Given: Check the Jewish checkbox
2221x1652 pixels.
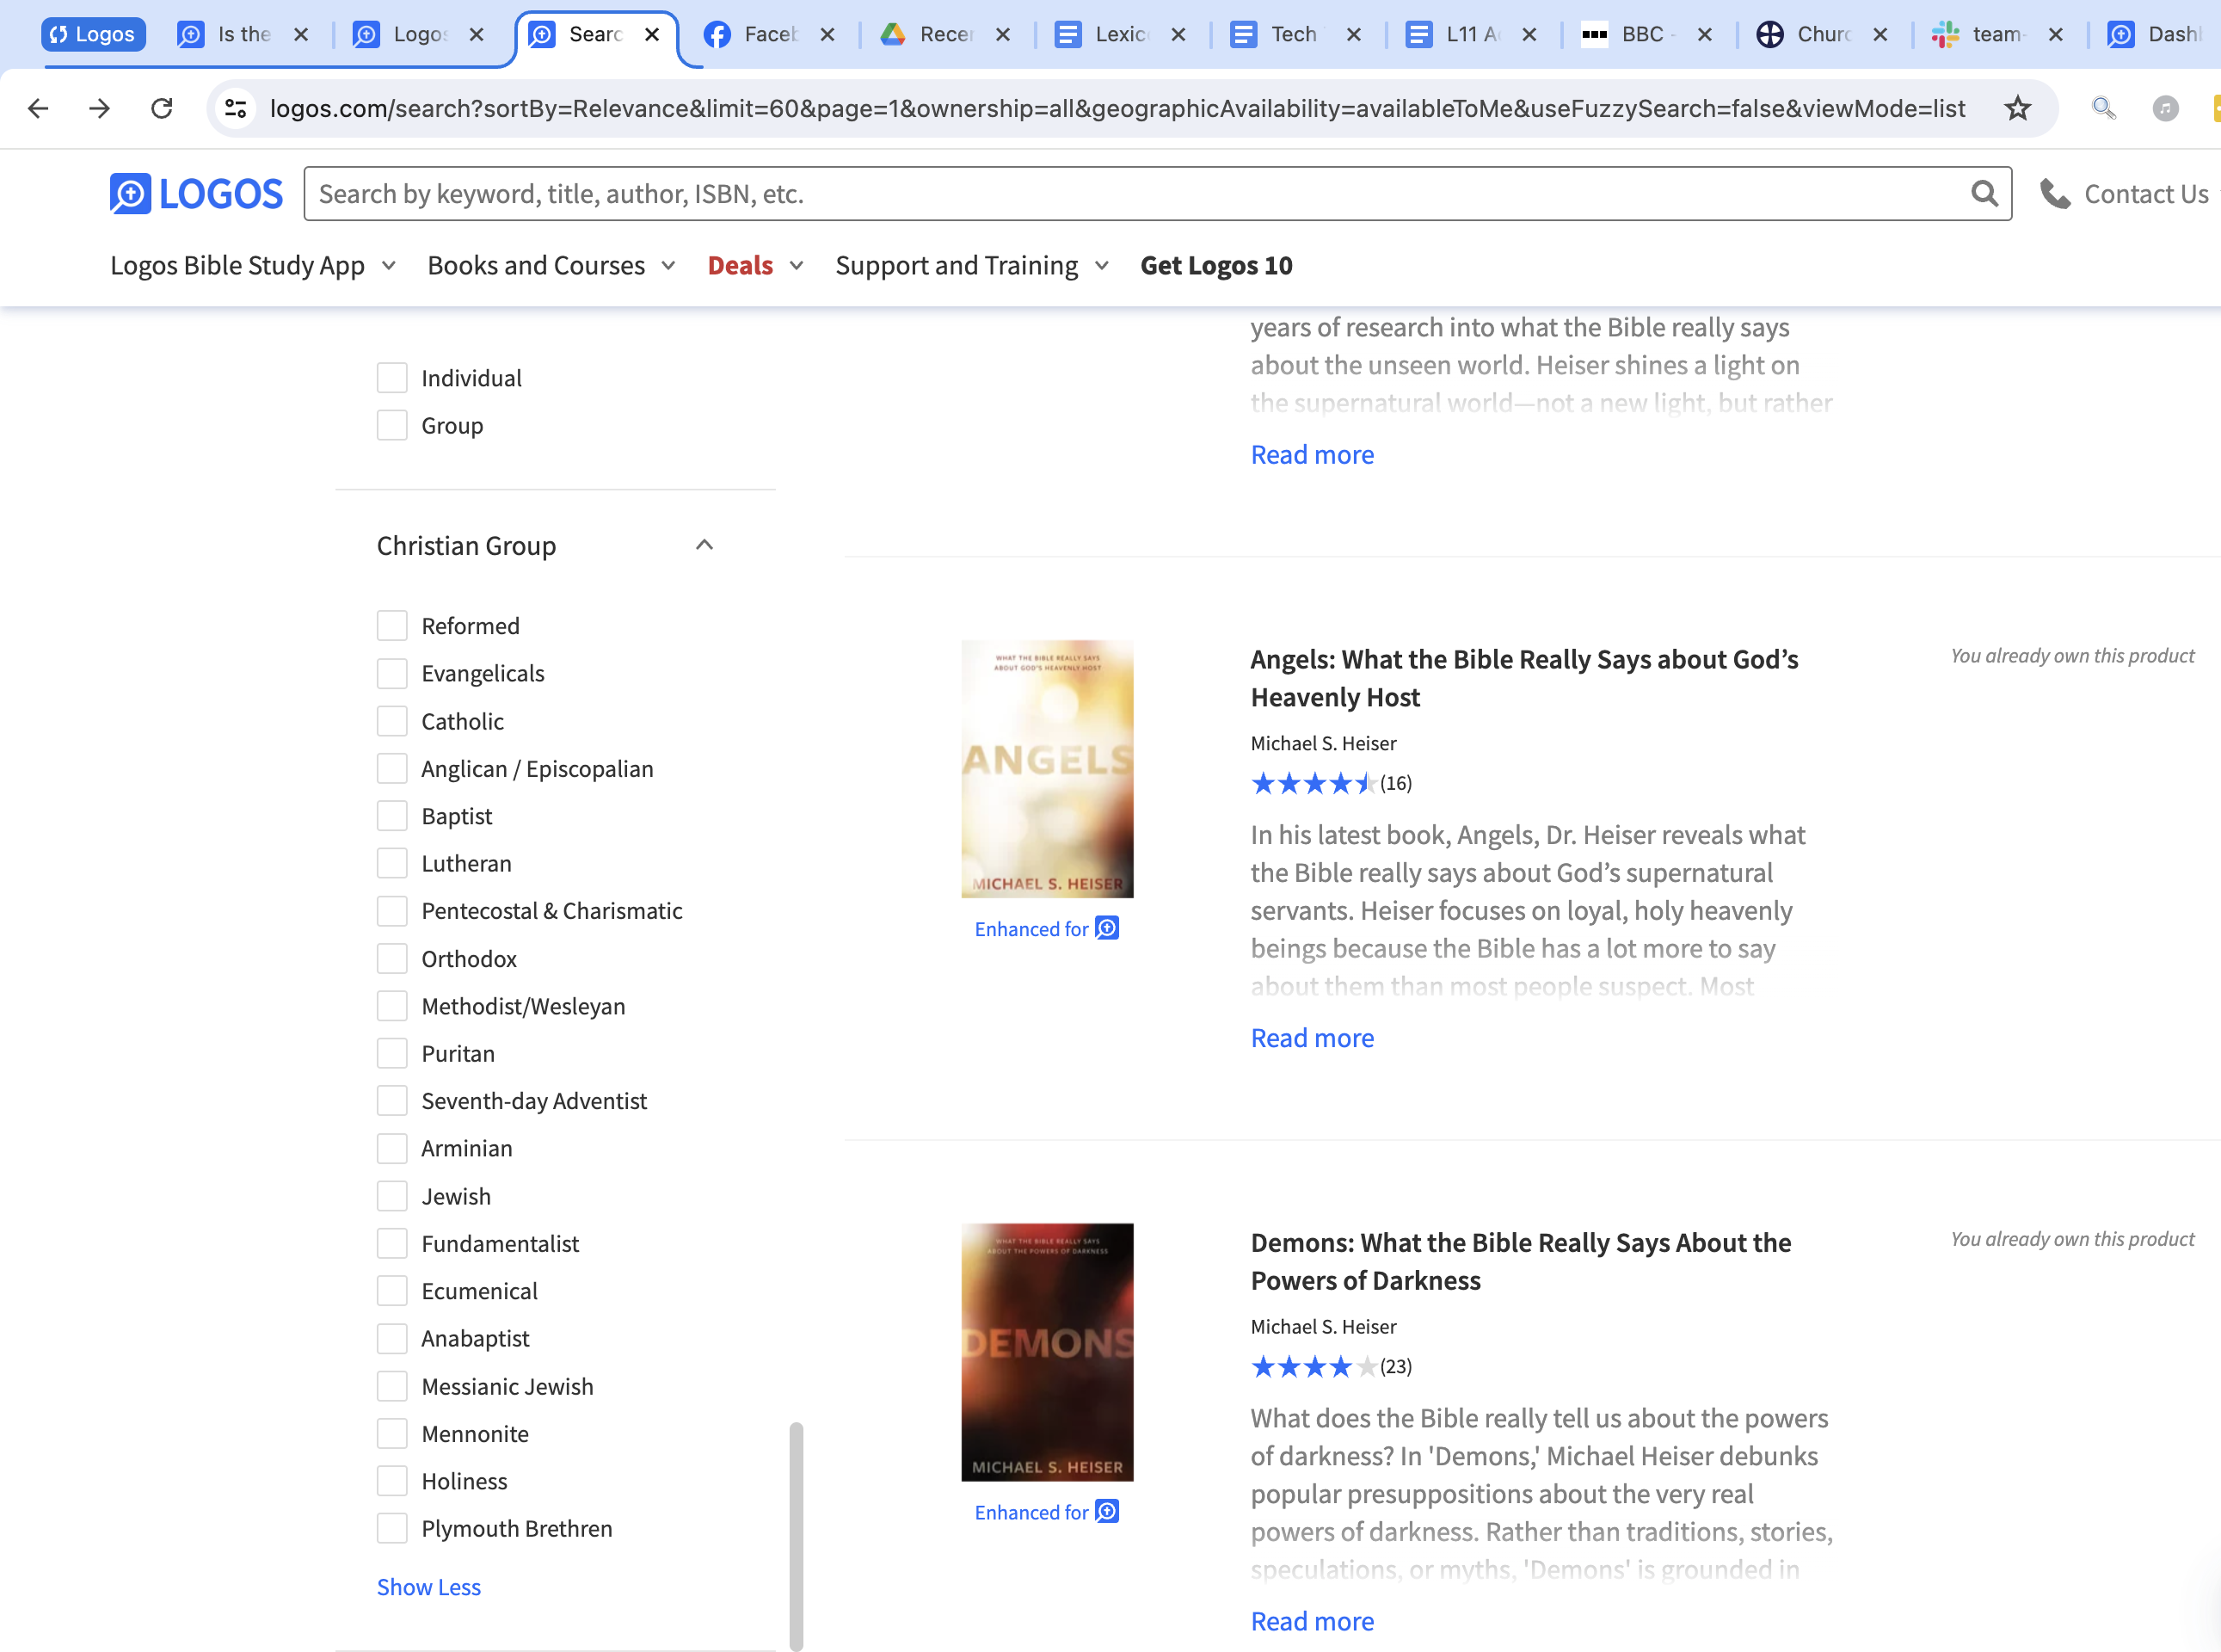Looking at the screenshot, I should (392, 1196).
